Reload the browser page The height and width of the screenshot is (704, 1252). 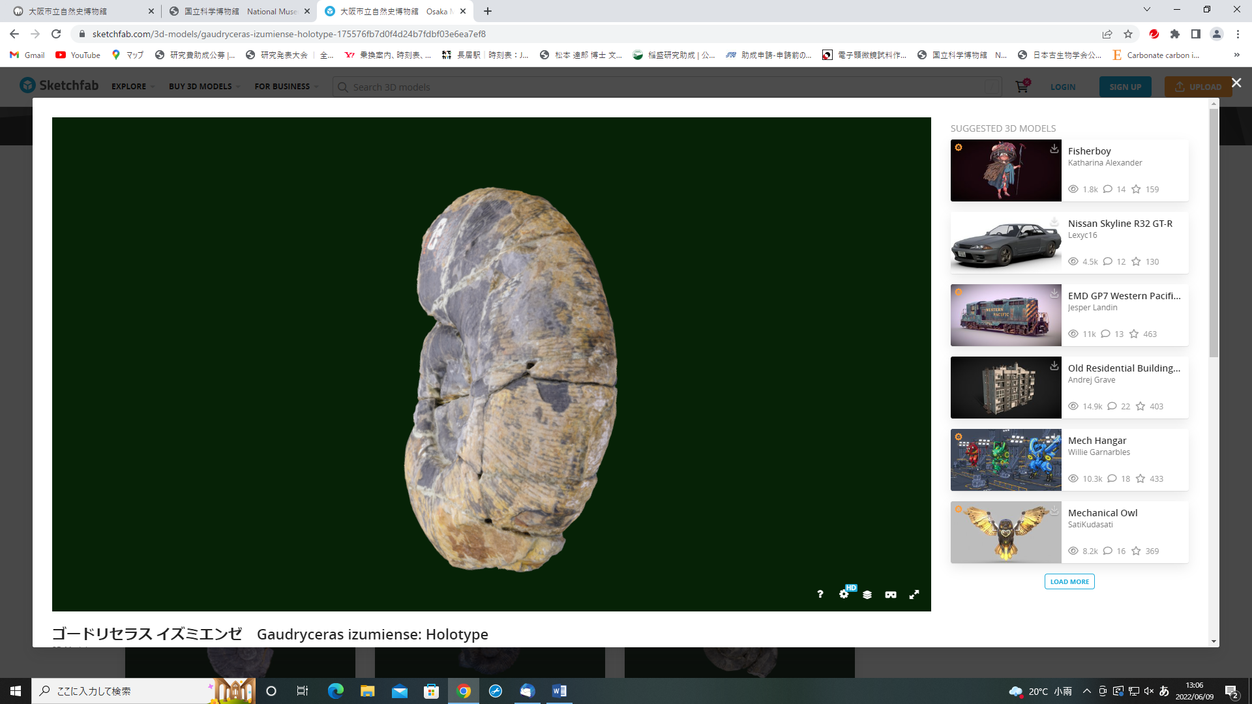pyautogui.click(x=56, y=34)
